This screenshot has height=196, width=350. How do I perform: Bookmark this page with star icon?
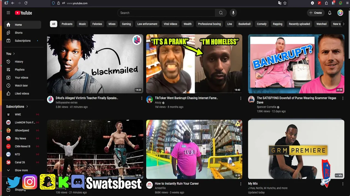coord(285,3)
